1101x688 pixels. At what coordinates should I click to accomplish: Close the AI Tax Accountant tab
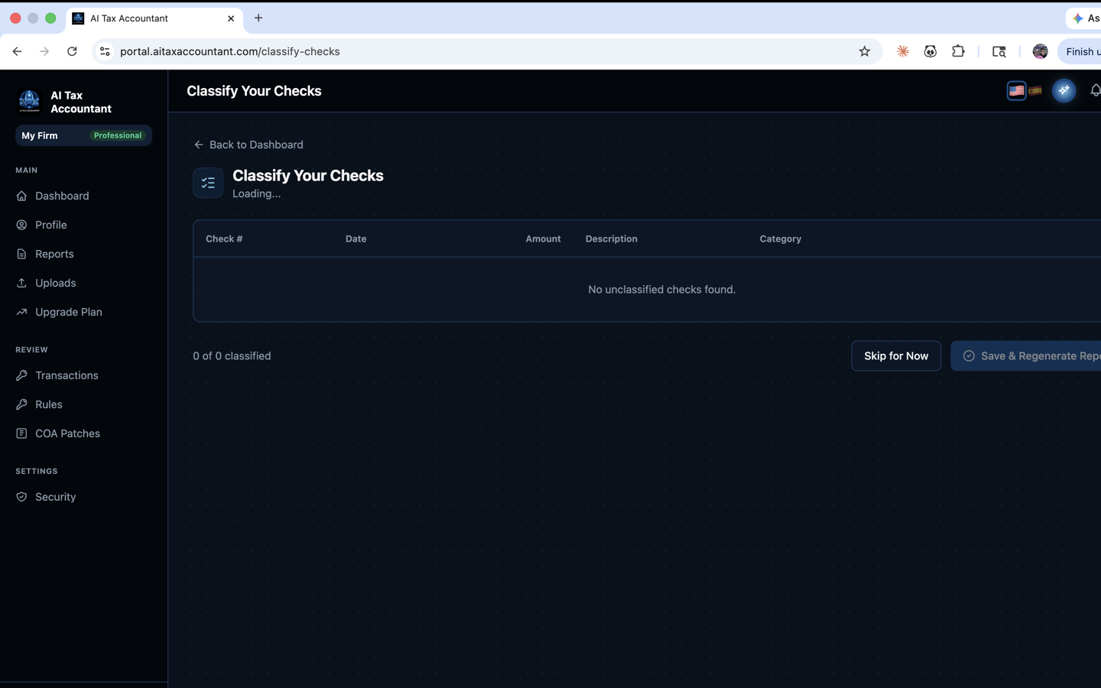coord(231,18)
